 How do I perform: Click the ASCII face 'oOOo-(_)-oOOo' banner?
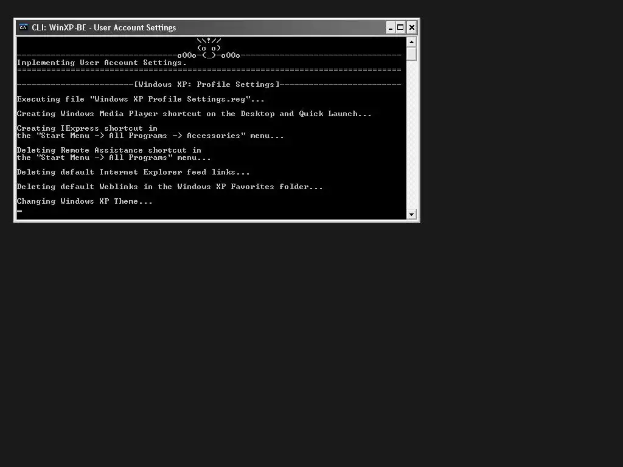coord(209,55)
